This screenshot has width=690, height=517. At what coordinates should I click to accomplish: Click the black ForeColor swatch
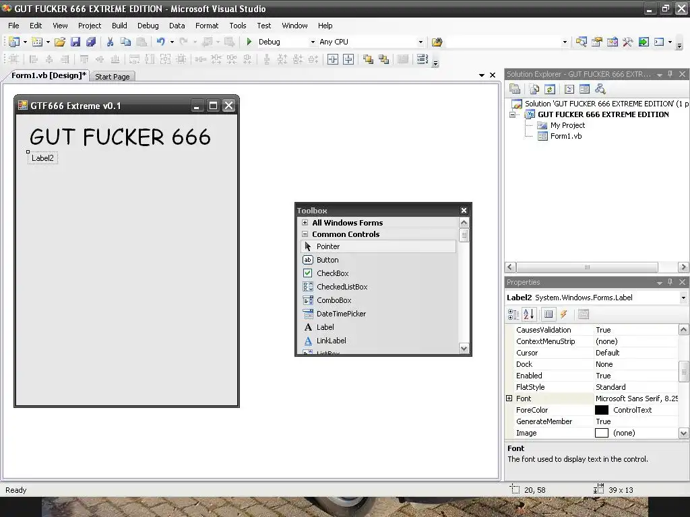coord(602,410)
